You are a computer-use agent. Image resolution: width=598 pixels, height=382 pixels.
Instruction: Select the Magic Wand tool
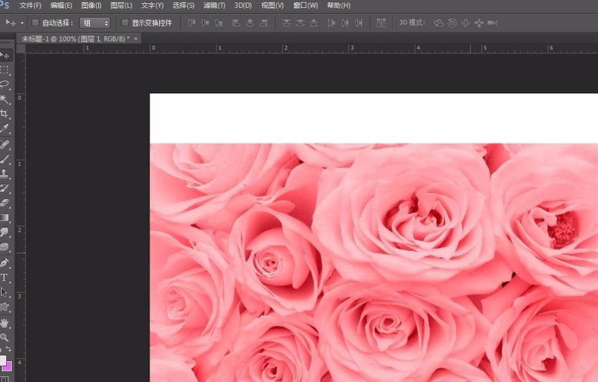4,99
